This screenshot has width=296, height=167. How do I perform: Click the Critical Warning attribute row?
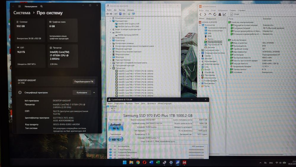coord(157,149)
